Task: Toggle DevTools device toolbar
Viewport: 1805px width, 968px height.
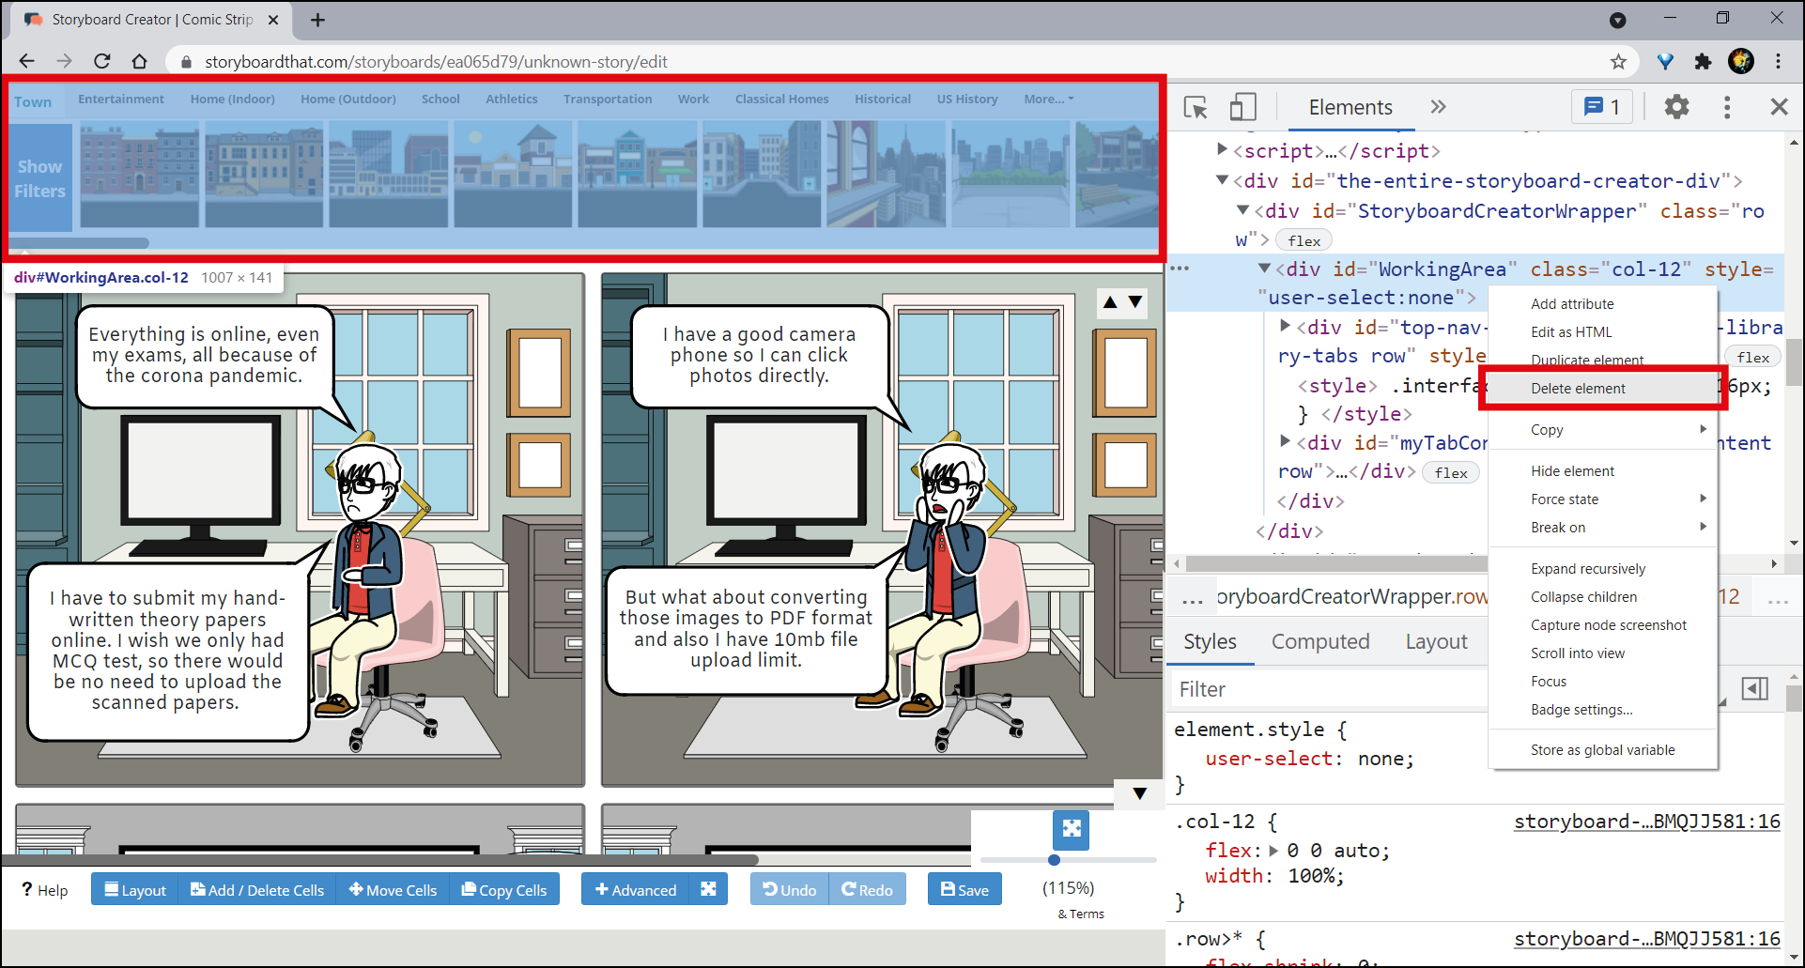Action: point(1242,107)
